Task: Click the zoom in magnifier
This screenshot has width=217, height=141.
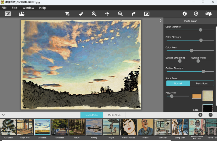Action: point(94,14)
